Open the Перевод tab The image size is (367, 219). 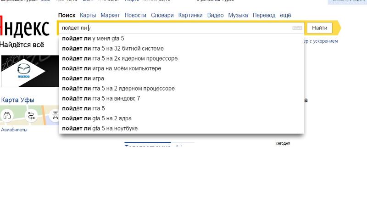point(264,15)
